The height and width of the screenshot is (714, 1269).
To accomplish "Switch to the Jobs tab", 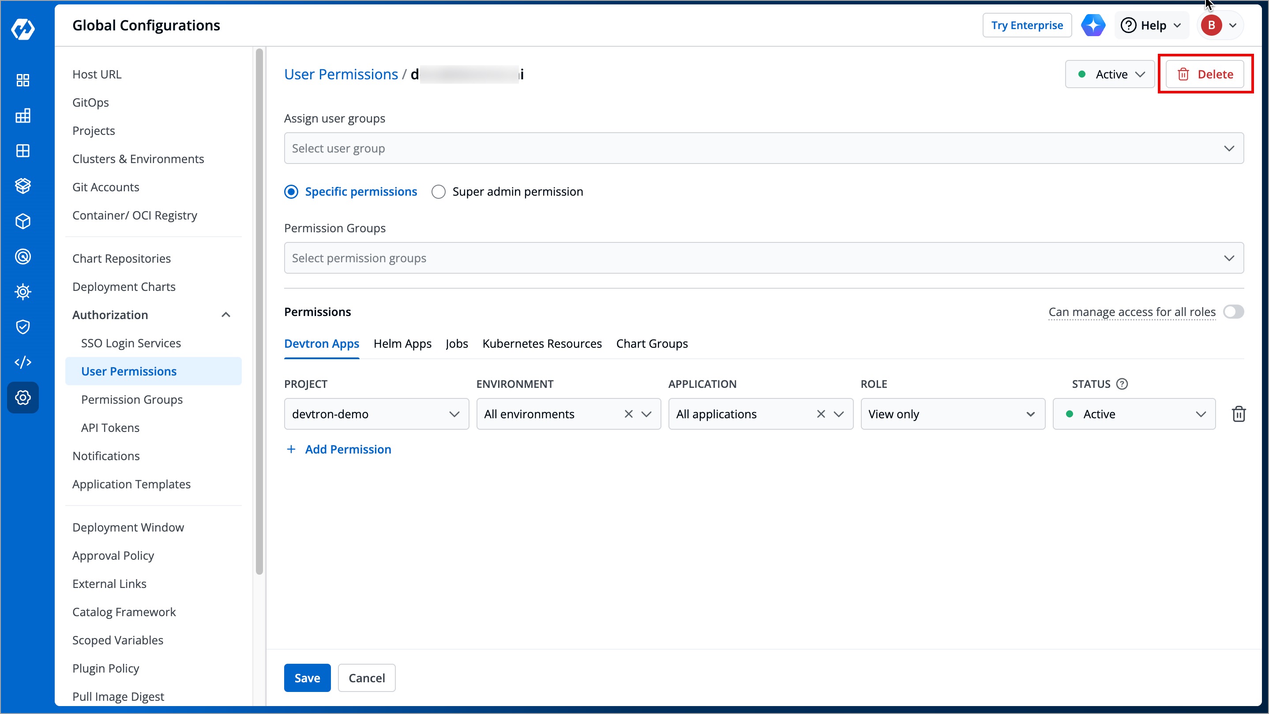I will 457,343.
